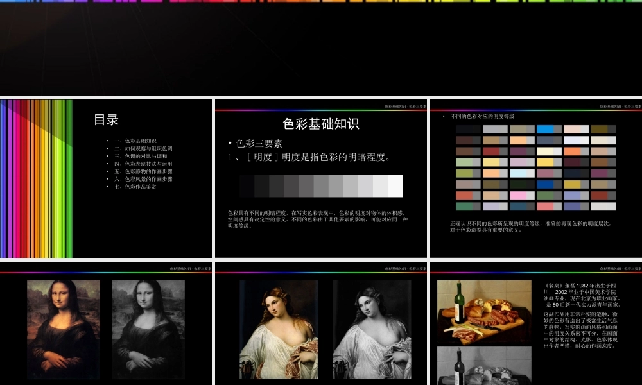The width and height of the screenshot is (642, 385).
Task: Click contents entry 三、色调的对比与调和
Action: pos(141,157)
